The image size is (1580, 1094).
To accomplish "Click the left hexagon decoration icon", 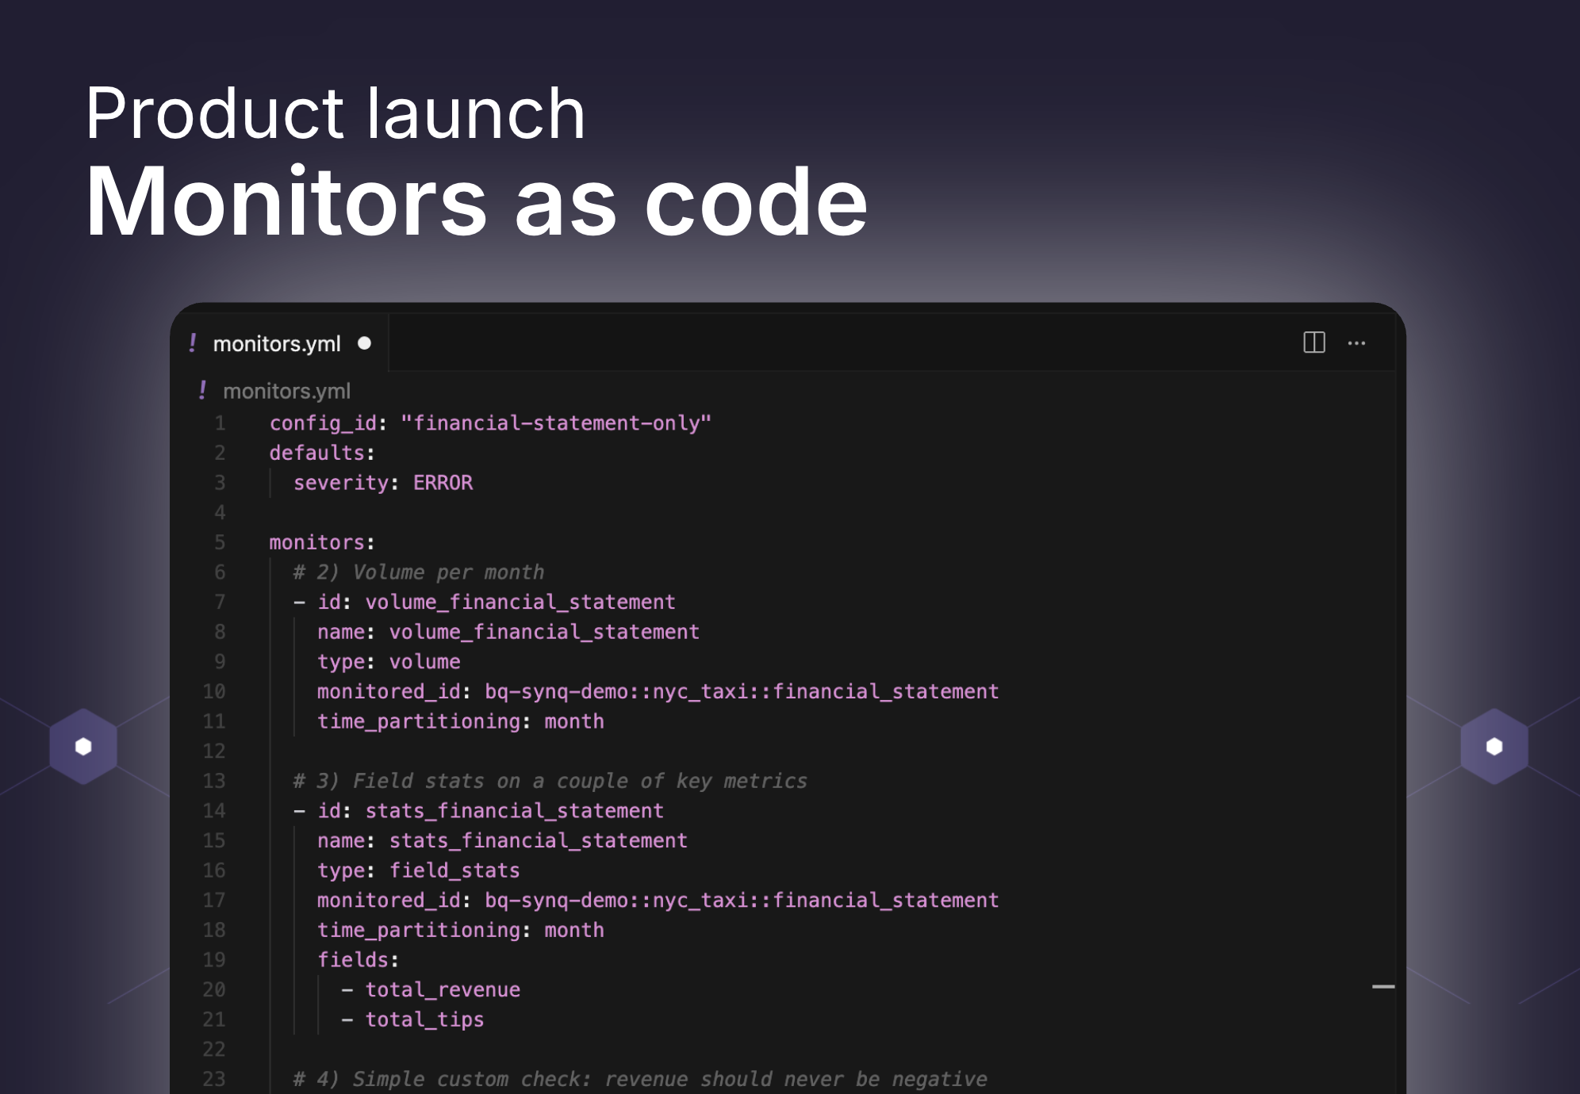I will click(x=83, y=746).
